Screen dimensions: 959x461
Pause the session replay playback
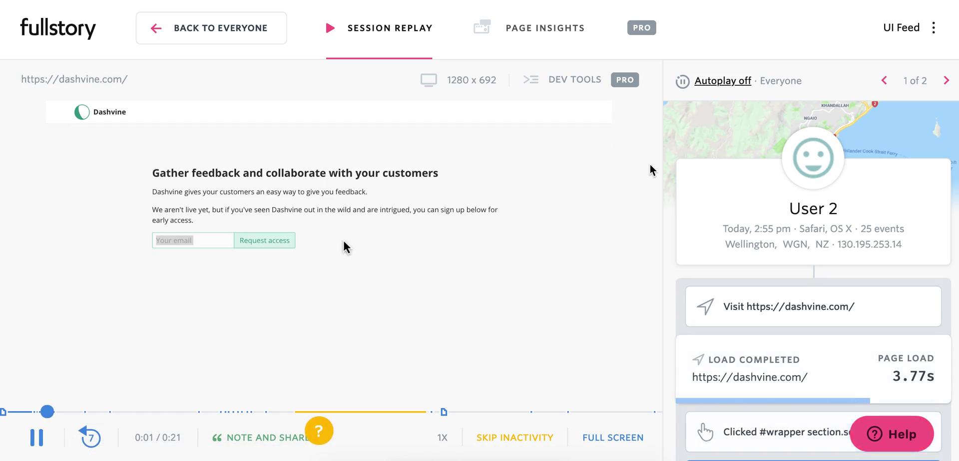36,438
